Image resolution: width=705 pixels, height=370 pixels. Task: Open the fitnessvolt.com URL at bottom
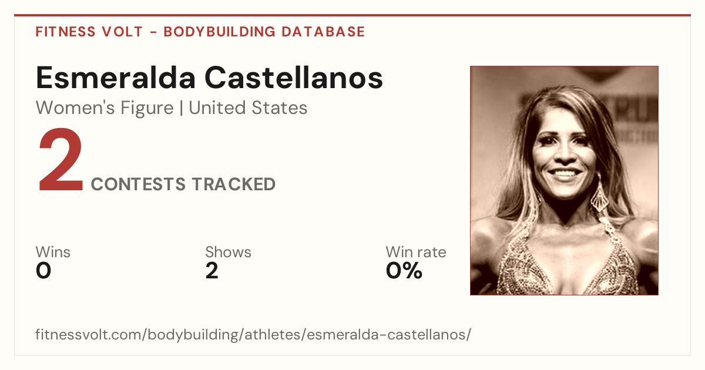point(253,335)
